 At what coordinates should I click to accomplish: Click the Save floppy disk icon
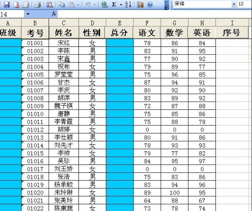pos(7,5)
